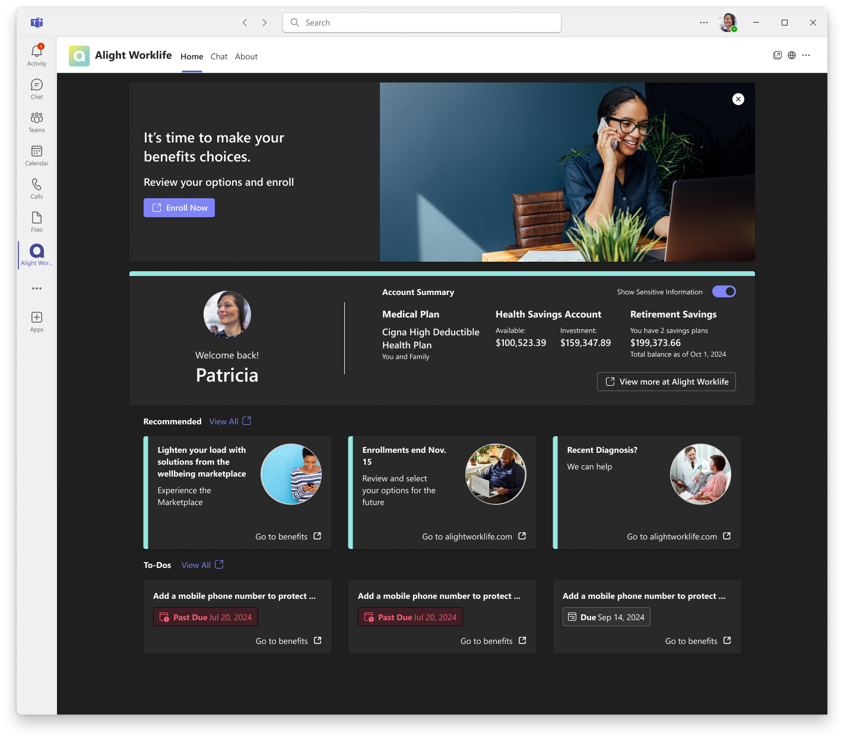Click the $159,347.89 investment amount
The width and height of the screenshot is (844, 746).
(x=585, y=343)
